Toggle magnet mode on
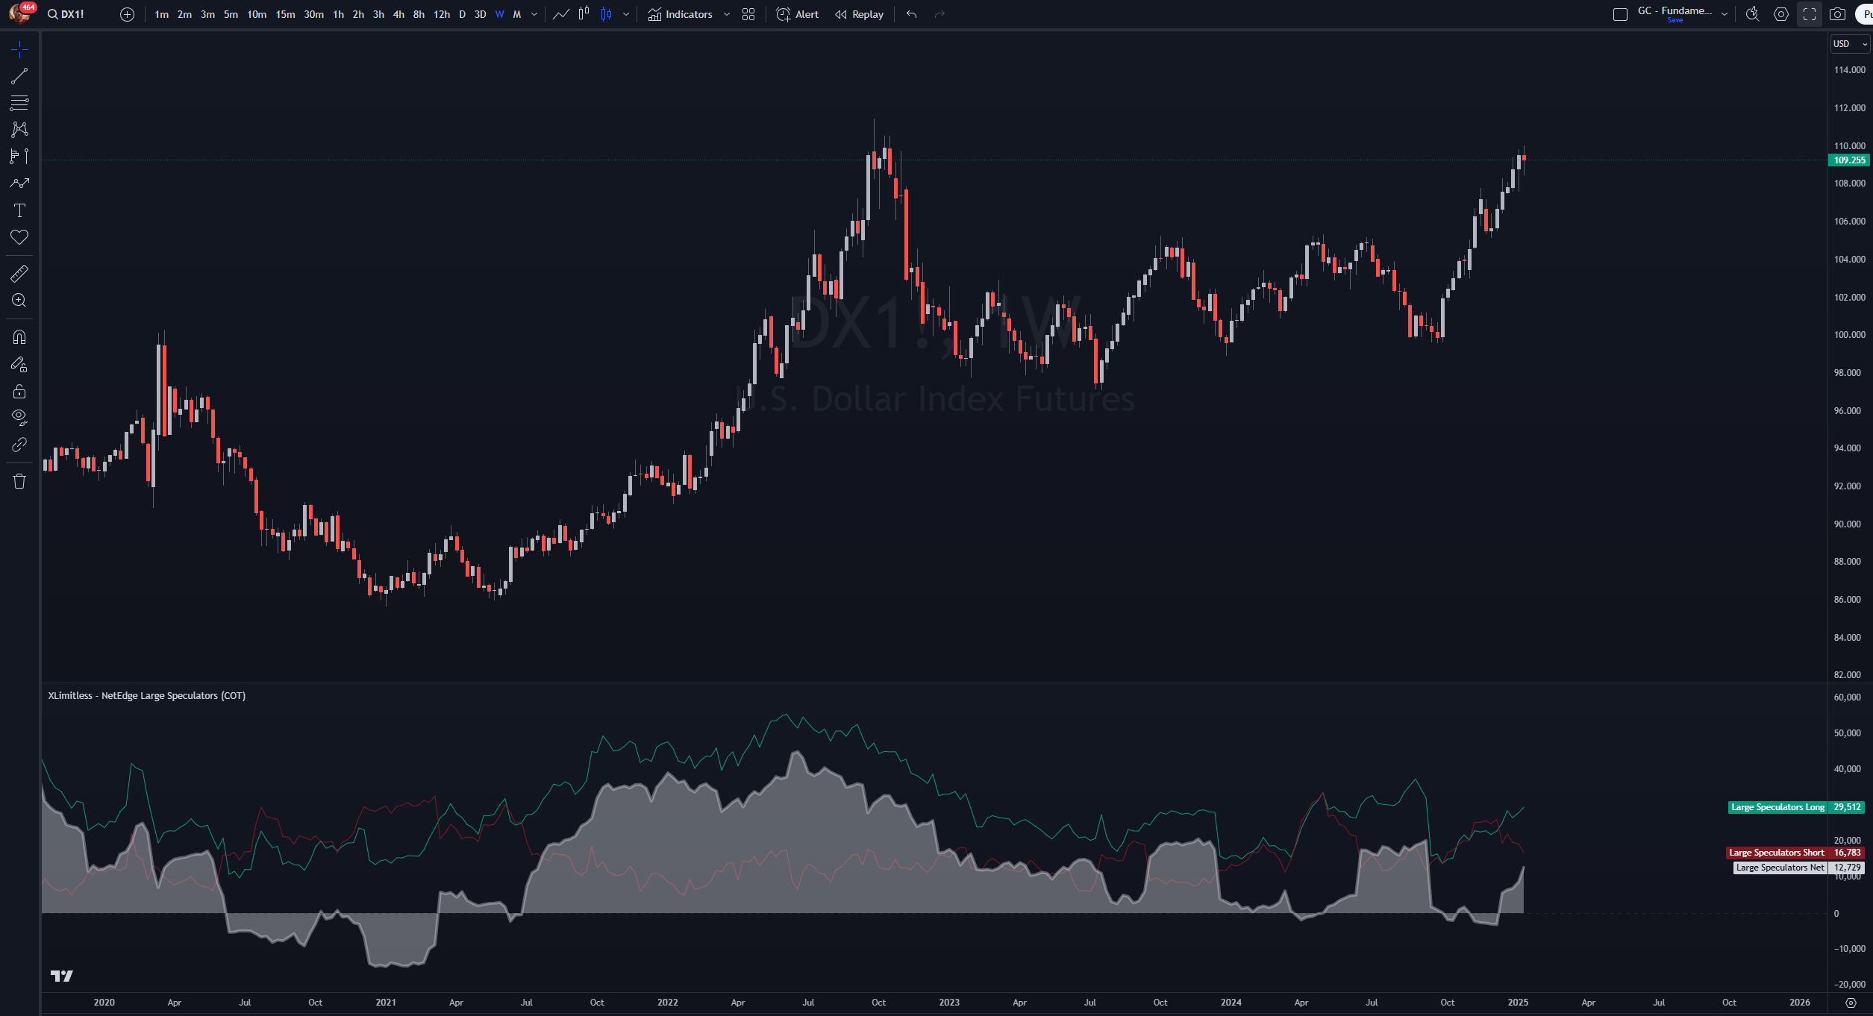The width and height of the screenshot is (1873, 1016). pyautogui.click(x=19, y=337)
